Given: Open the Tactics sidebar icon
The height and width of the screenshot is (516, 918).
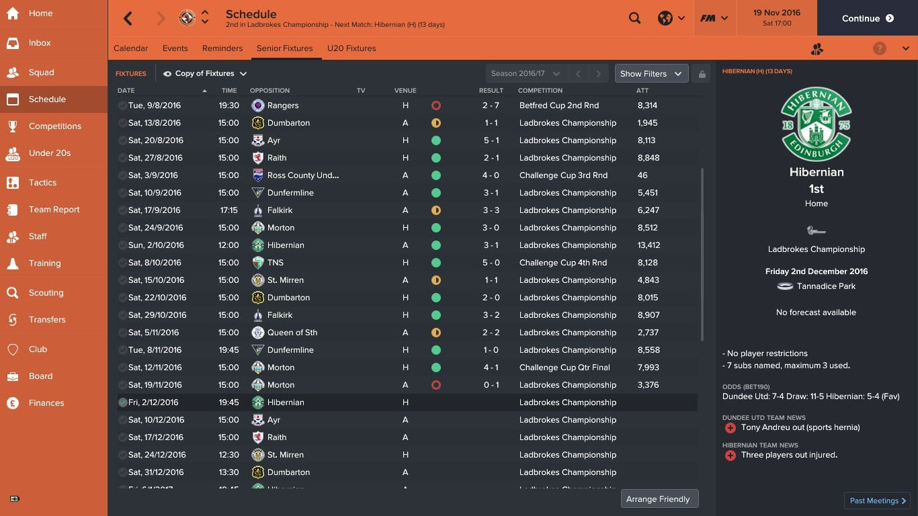Looking at the screenshot, I should click(x=13, y=183).
